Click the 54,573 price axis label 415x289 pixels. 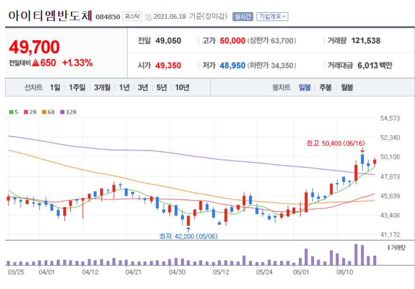tap(390, 118)
